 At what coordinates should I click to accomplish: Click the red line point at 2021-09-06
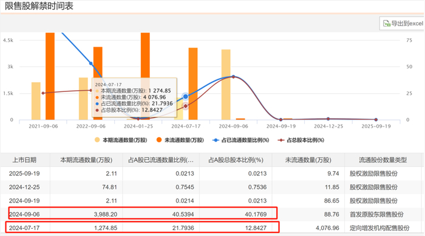tap(43, 93)
